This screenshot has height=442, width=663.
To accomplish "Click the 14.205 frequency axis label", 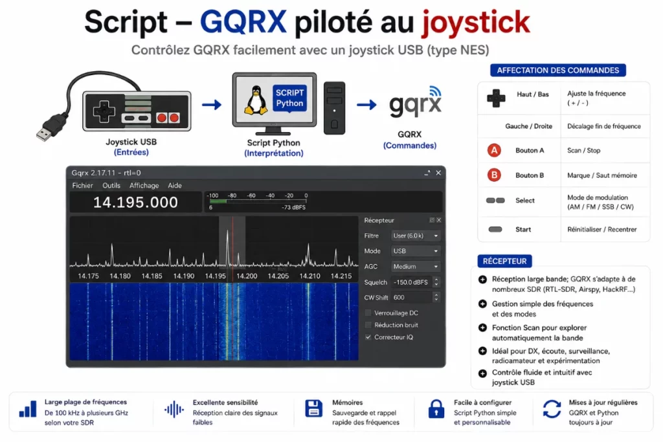I will pos(278,276).
